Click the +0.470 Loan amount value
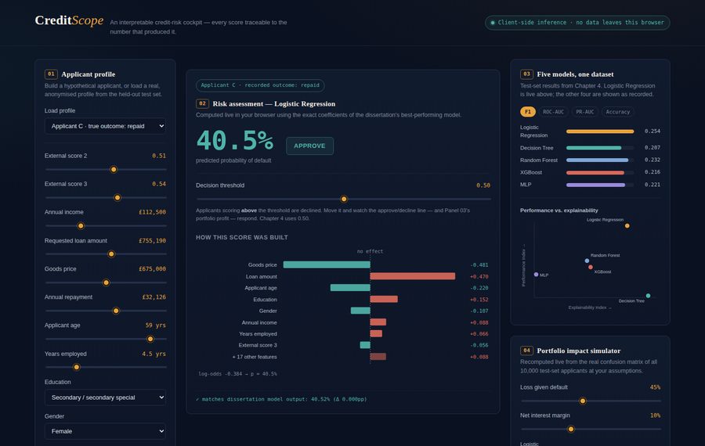This screenshot has height=446, width=705. pos(479,277)
